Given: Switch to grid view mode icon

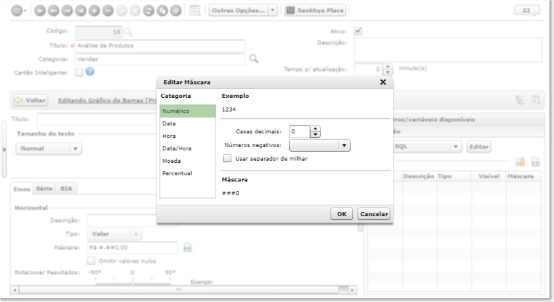Looking at the screenshot, I should coord(17,11).
